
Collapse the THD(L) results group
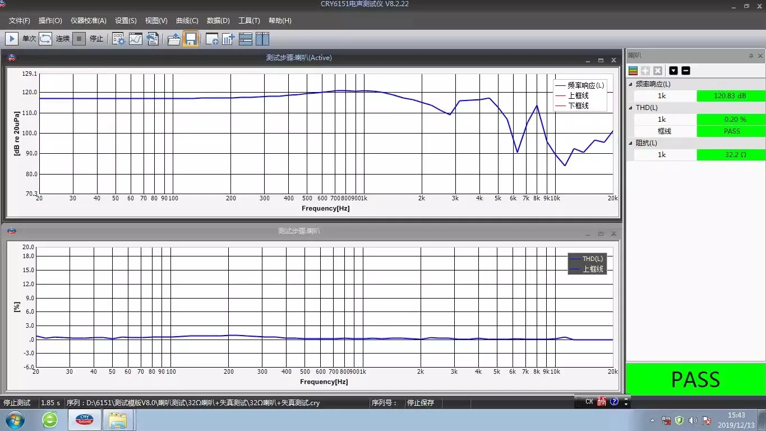pos(630,108)
